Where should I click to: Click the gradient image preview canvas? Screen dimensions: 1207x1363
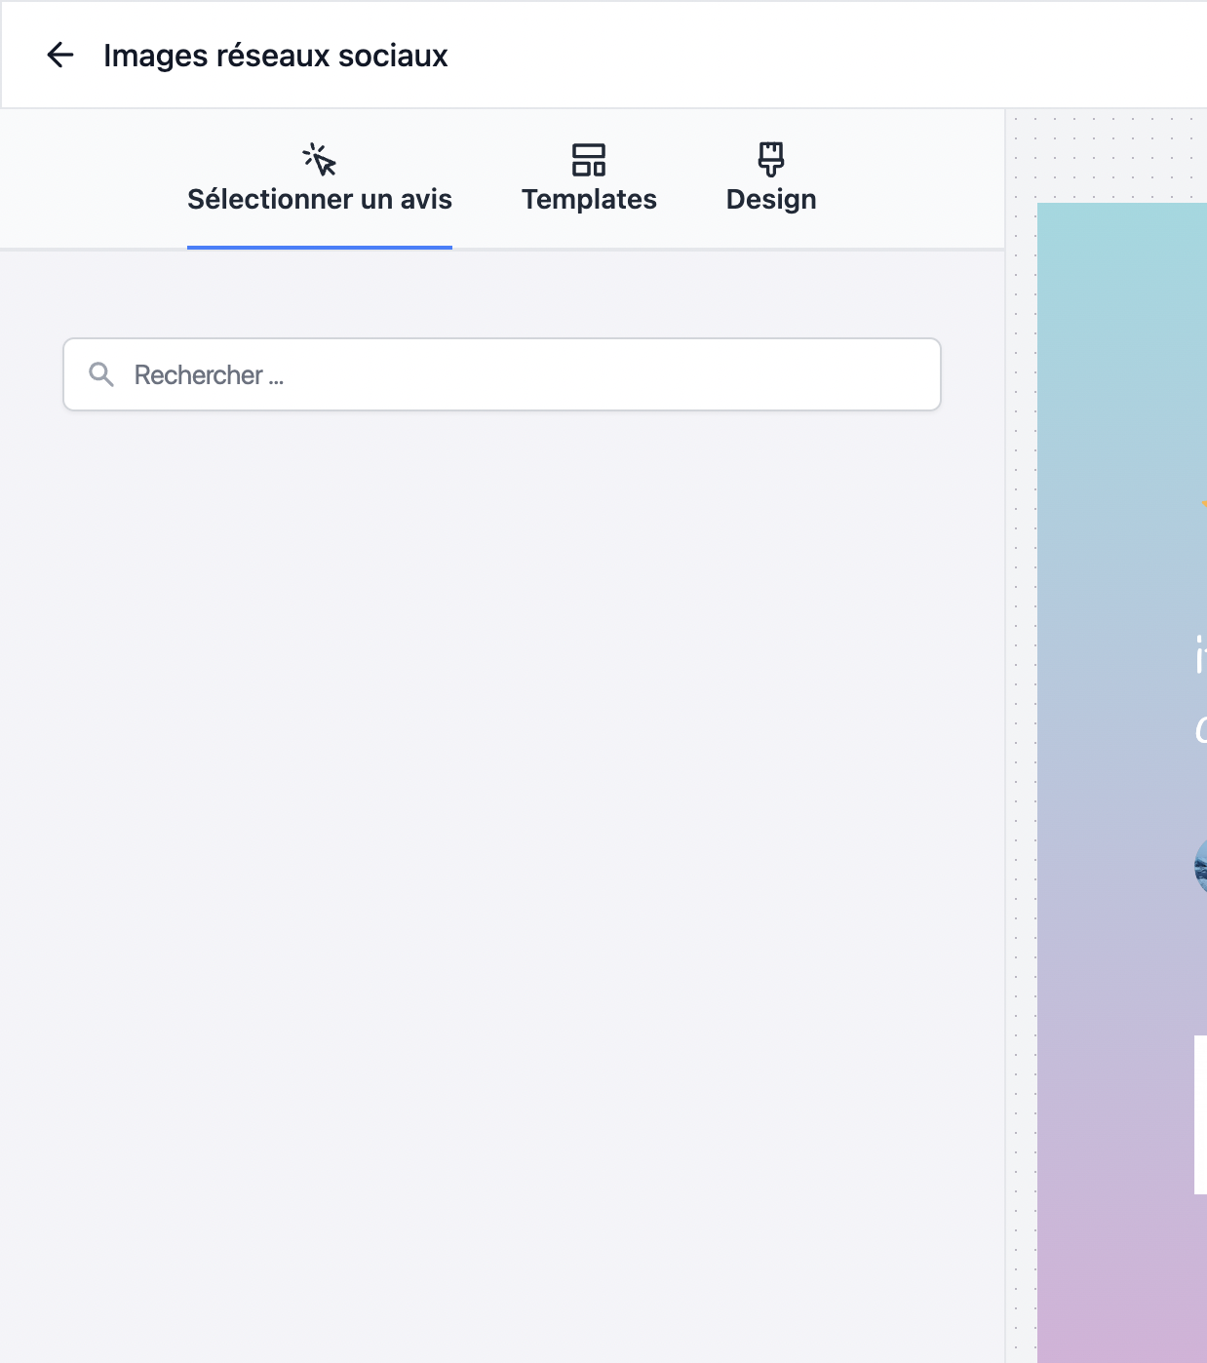(1122, 782)
